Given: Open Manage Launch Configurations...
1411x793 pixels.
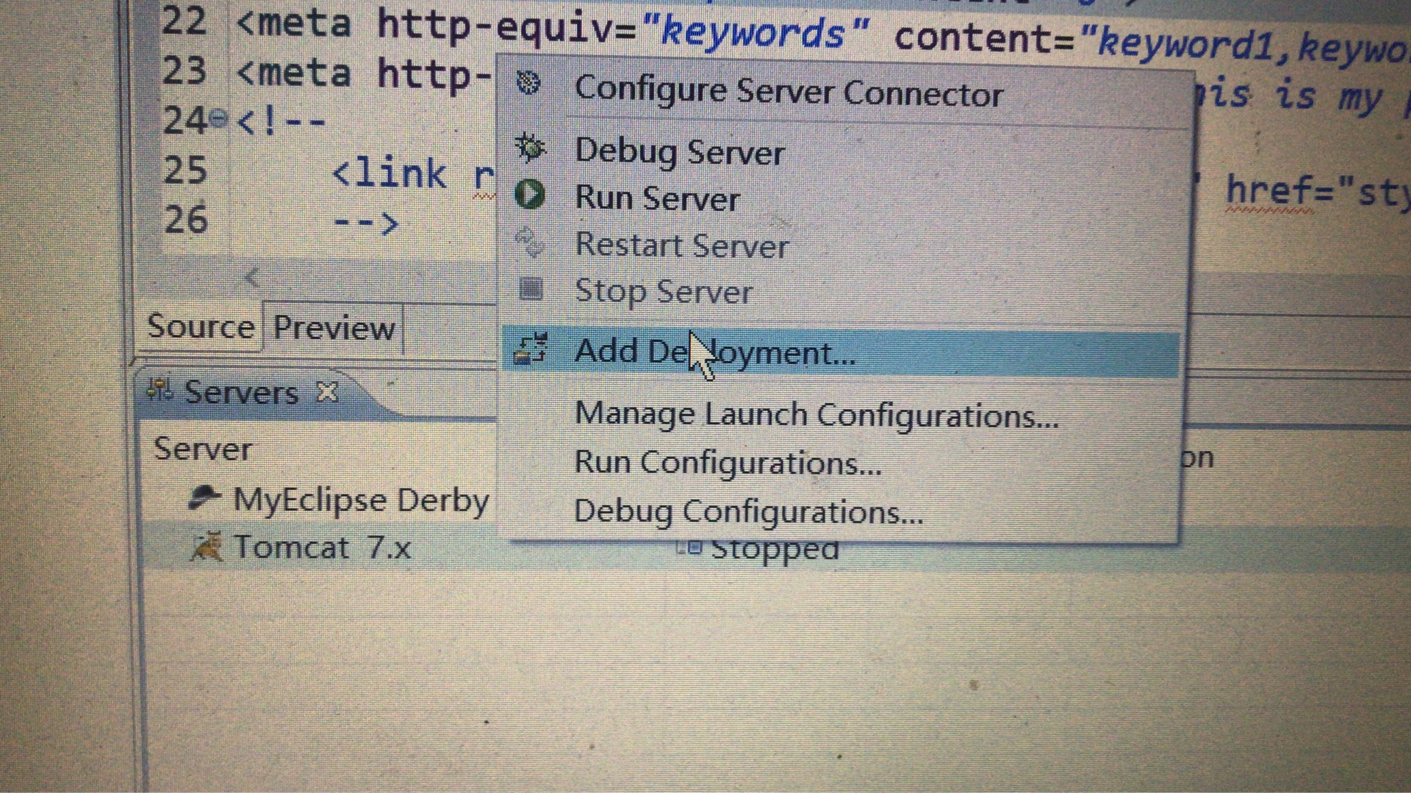Looking at the screenshot, I should click(x=816, y=415).
